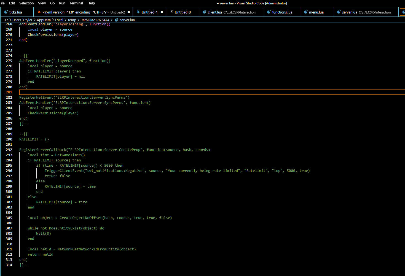Open the Users breadcrumb segment
405x276 pixels.
pyautogui.click(x=17, y=20)
